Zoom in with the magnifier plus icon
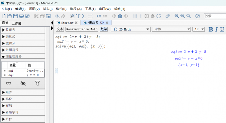The height and width of the screenshot is (123, 226). coord(177,16)
